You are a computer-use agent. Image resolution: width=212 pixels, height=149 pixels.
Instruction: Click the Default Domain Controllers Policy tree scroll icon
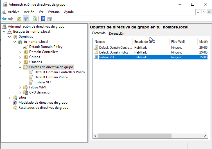coord(31,72)
